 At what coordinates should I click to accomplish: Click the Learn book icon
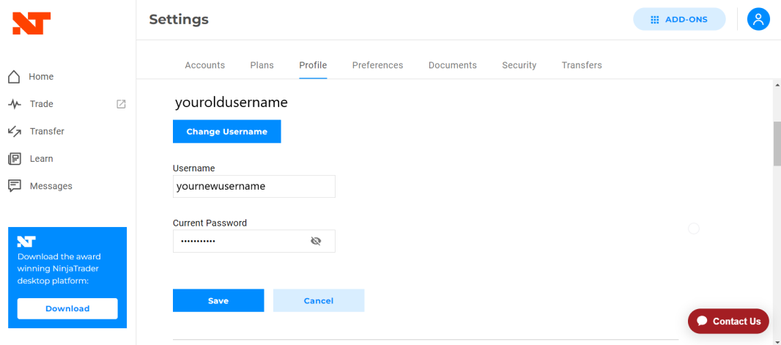click(x=14, y=159)
